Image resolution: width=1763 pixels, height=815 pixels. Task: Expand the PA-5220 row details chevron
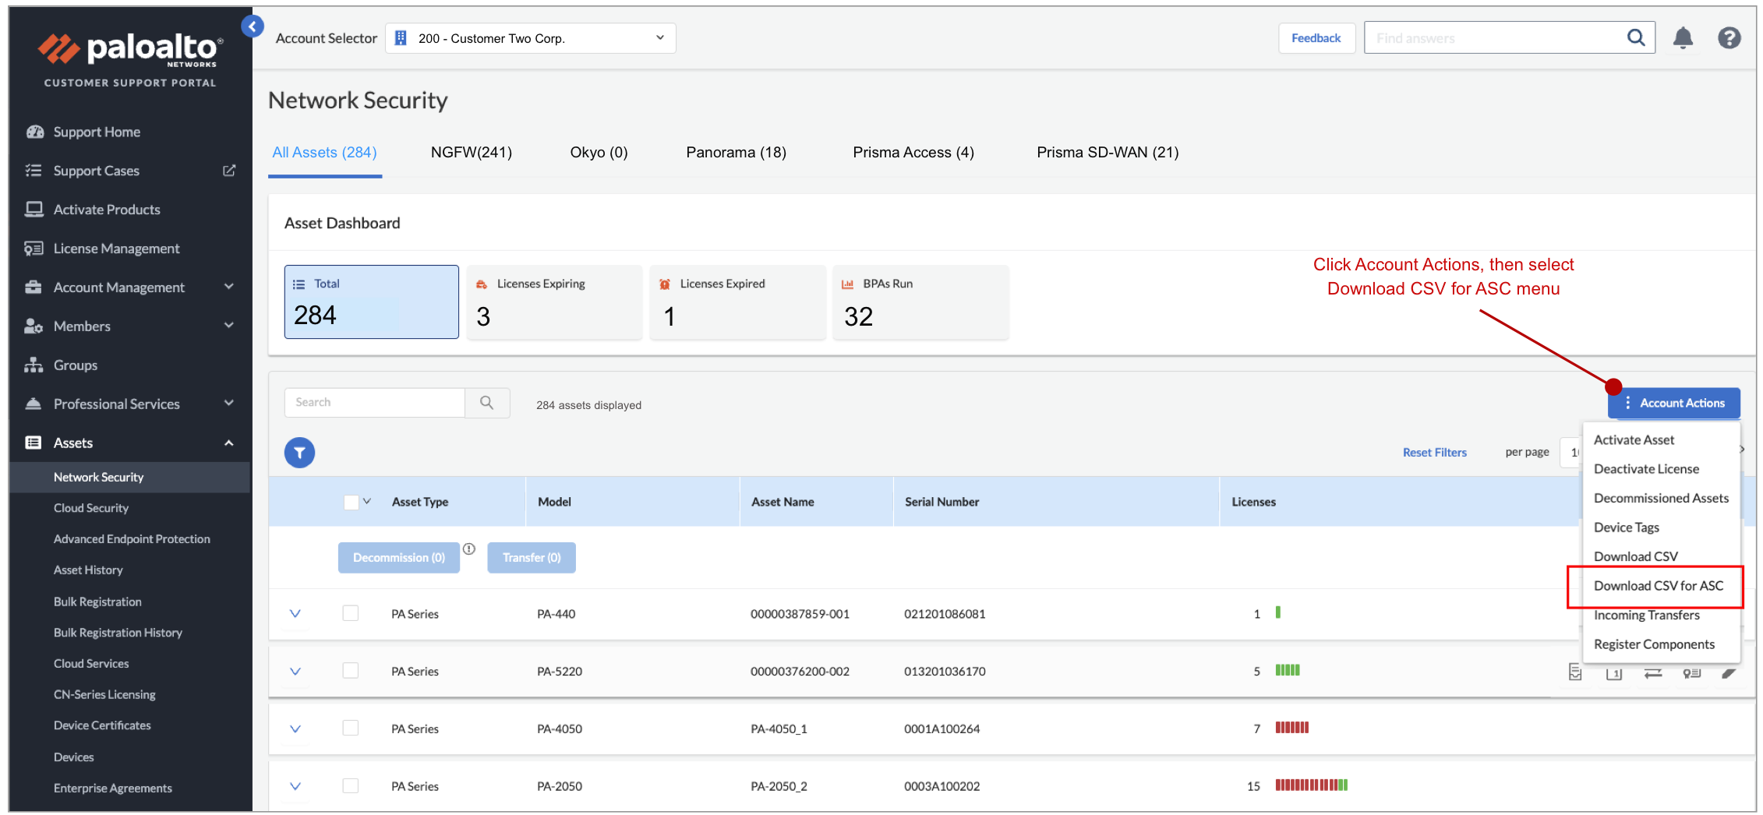(x=295, y=671)
